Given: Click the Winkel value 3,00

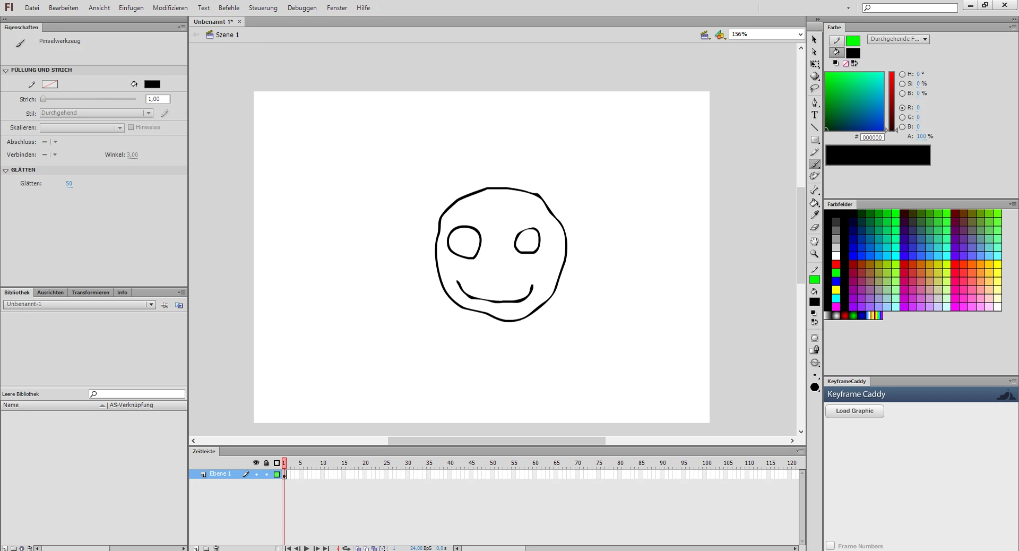Looking at the screenshot, I should (132, 155).
